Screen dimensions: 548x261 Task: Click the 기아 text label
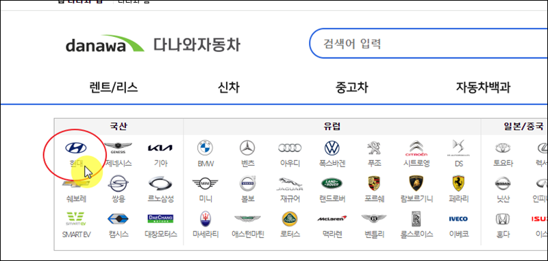pyautogui.click(x=160, y=163)
